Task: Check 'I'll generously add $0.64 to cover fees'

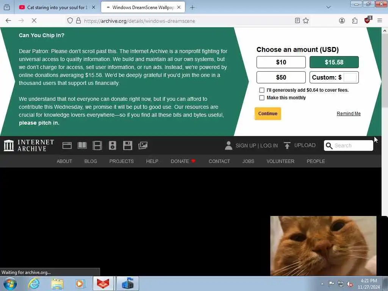Action: click(261, 90)
